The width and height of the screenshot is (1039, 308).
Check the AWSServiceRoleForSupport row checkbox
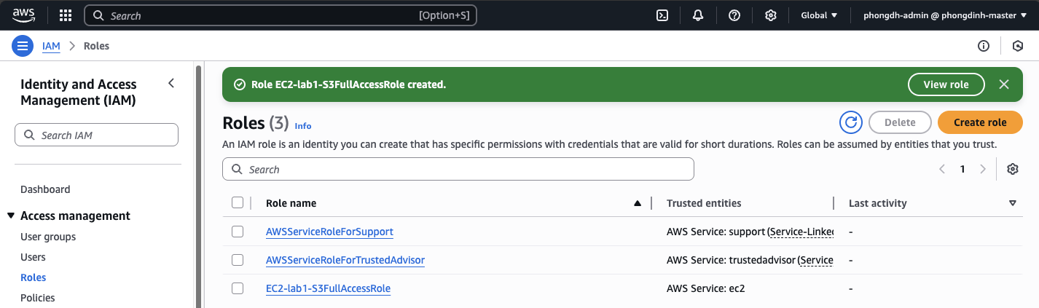(x=238, y=232)
